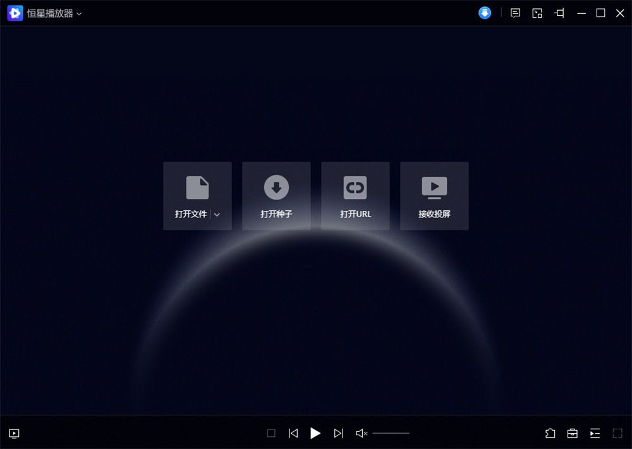Pin the window always on top
The height and width of the screenshot is (449, 632).
point(559,13)
